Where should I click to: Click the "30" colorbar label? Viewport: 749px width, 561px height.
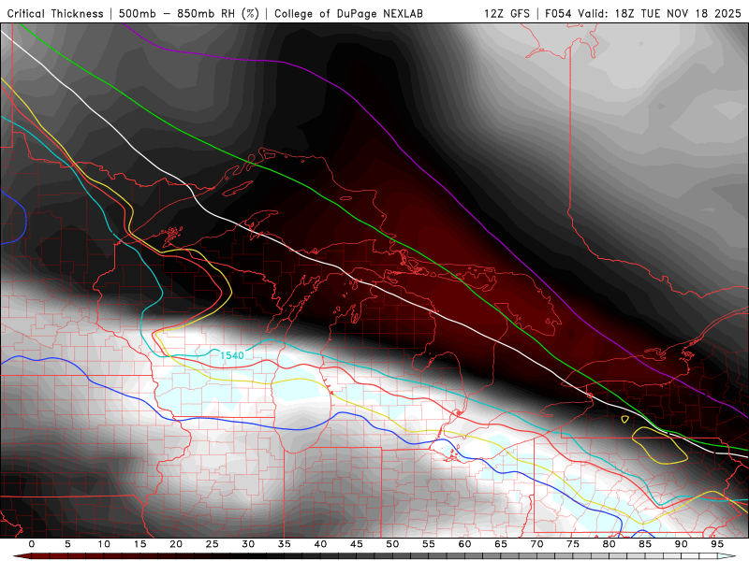click(248, 544)
